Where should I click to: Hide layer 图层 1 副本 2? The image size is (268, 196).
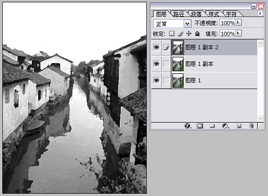tap(157, 48)
